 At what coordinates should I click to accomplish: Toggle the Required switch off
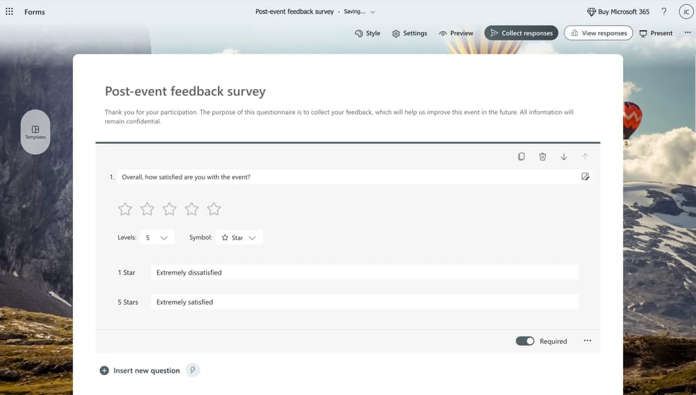[x=525, y=341]
